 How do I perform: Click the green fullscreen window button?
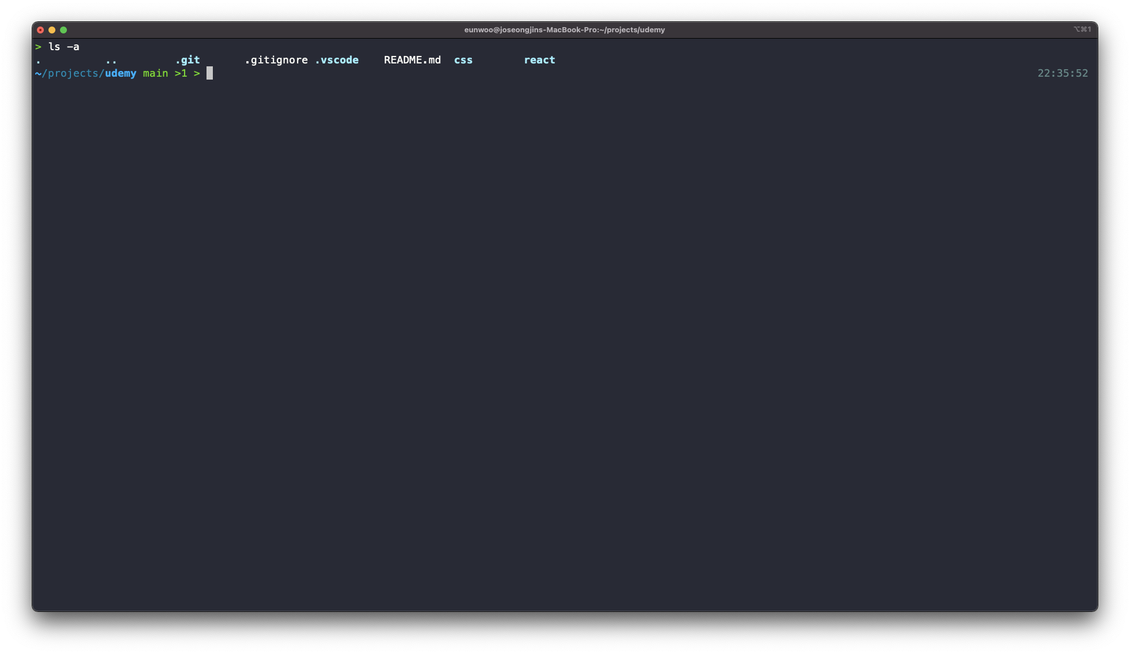coord(63,30)
